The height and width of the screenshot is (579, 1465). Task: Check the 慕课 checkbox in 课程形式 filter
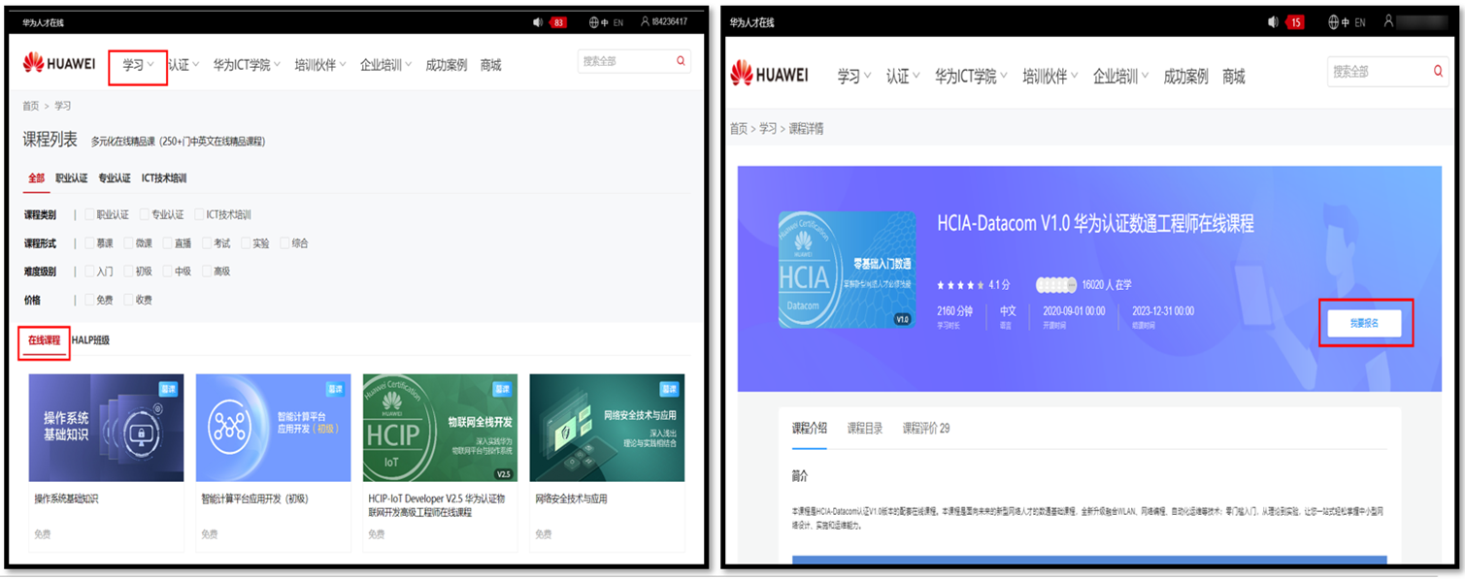point(90,243)
